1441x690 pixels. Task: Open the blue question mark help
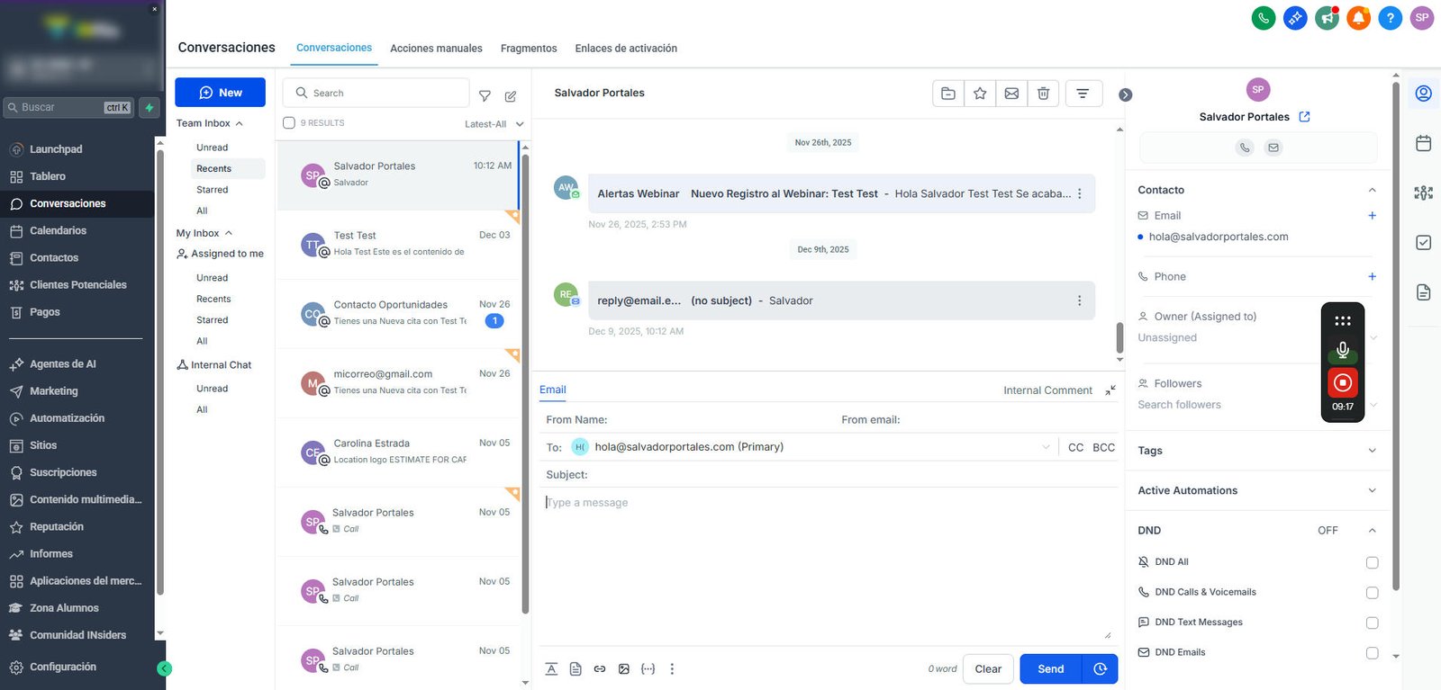coord(1390,17)
